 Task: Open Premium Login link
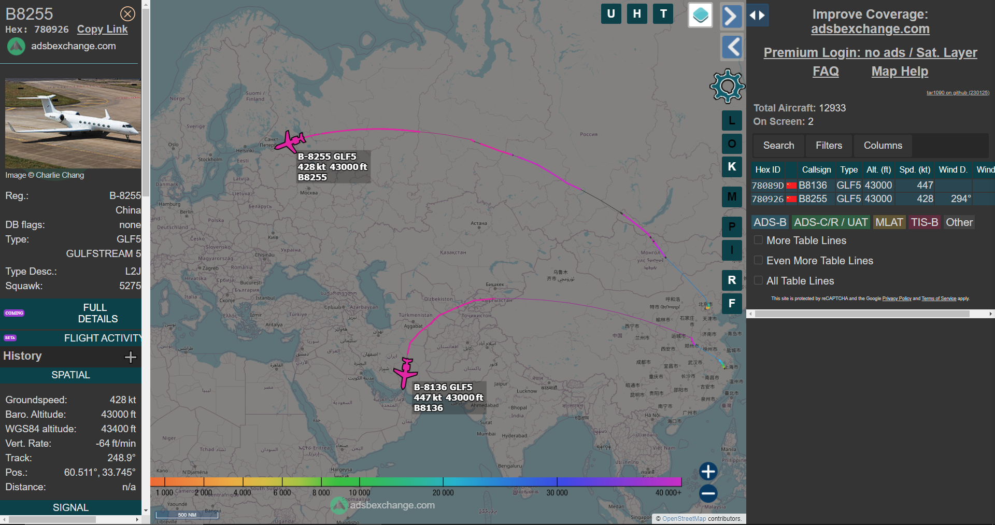tap(870, 52)
